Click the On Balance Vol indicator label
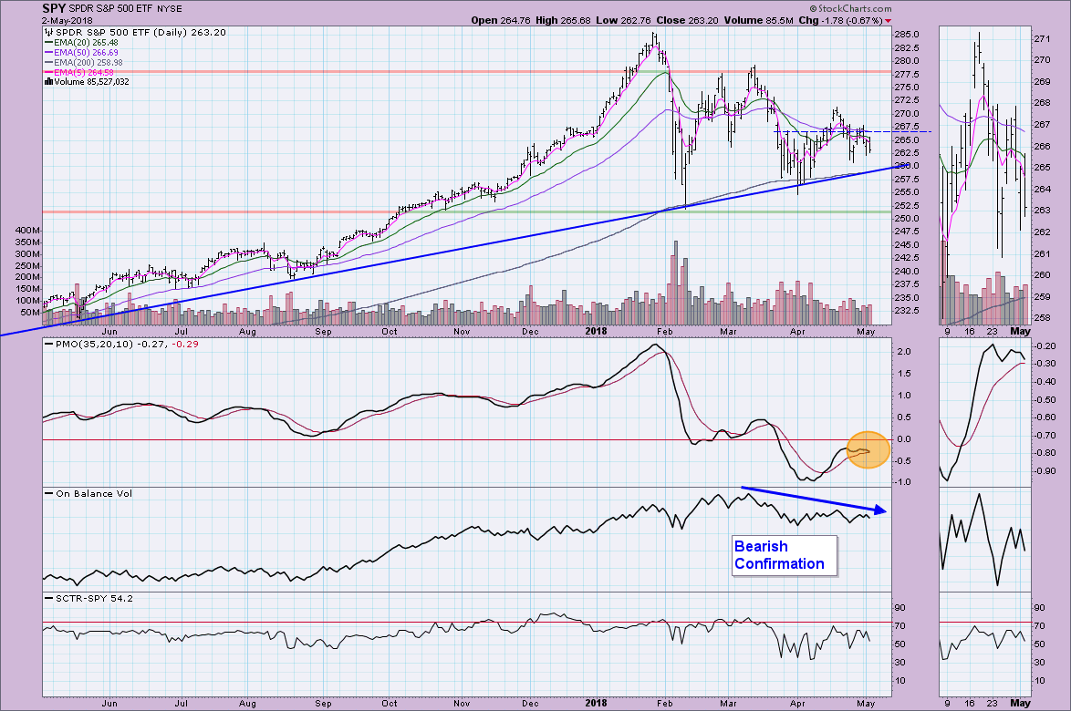Viewport: 1071px width, 711px height. [x=94, y=493]
